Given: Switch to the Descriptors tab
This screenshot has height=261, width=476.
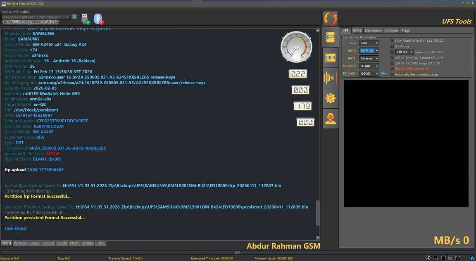Looking at the screenshot, I should tap(373, 31).
